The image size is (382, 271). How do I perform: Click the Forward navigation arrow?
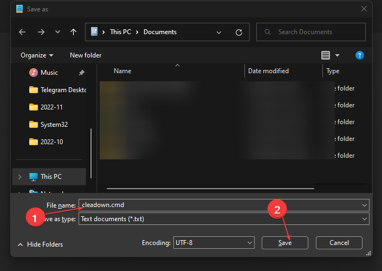(x=41, y=32)
